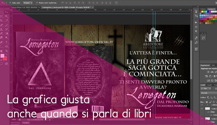This screenshot has height=125, width=217.
Task: Select the Horizontal Type tool
Action: click(6, 42)
